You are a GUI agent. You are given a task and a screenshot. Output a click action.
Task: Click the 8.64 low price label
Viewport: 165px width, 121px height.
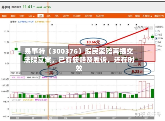55,68
